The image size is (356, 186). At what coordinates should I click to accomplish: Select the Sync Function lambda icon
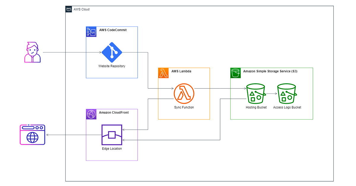[184, 93]
